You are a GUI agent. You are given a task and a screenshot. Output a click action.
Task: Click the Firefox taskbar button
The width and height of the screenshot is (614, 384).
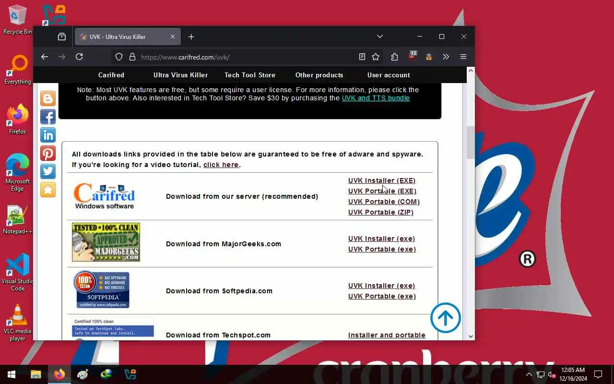coord(59,374)
